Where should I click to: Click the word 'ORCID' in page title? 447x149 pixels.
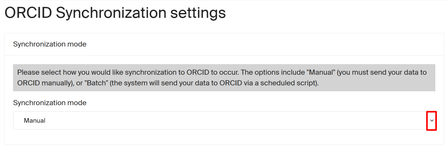[28, 13]
